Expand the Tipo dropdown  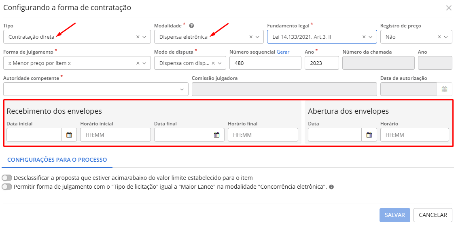[144, 37]
